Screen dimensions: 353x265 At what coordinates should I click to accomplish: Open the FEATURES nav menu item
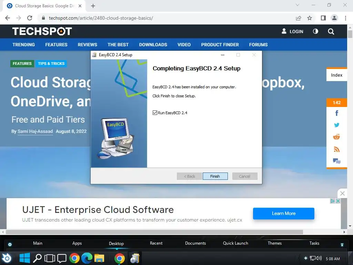(x=56, y=45)
